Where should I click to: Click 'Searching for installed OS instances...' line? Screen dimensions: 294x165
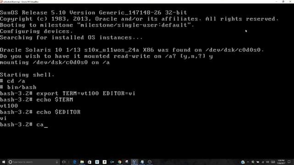pos(71,38)
